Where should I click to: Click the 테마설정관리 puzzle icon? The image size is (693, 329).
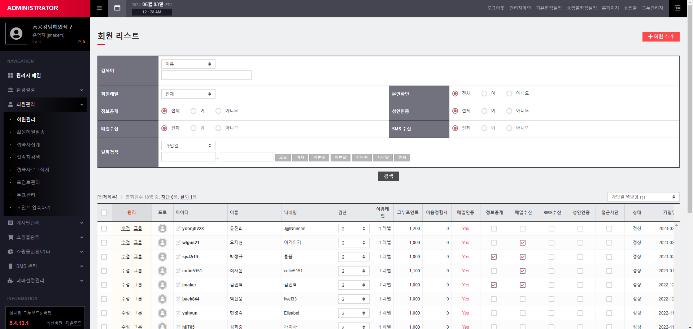click(x=10, y=281)
